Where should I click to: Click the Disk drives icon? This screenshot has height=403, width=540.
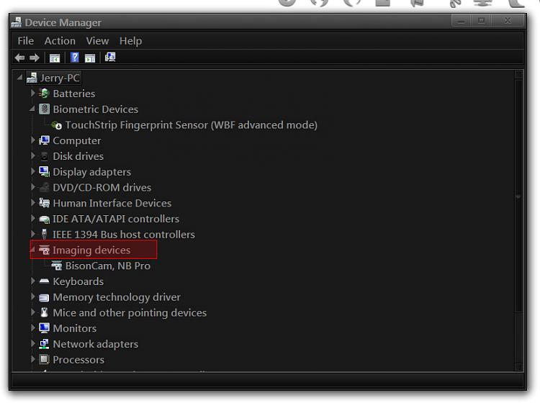[x=44, y=156]
